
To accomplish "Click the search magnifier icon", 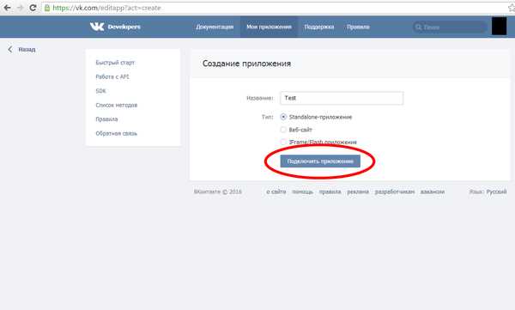I will click(418, 27).
